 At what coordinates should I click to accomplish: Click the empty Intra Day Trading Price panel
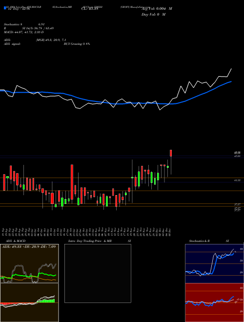click(x=98, y=273)
